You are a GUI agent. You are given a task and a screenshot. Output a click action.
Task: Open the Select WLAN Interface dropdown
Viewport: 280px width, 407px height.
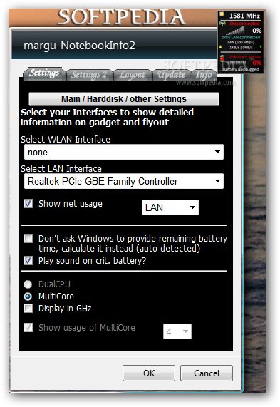124,152
